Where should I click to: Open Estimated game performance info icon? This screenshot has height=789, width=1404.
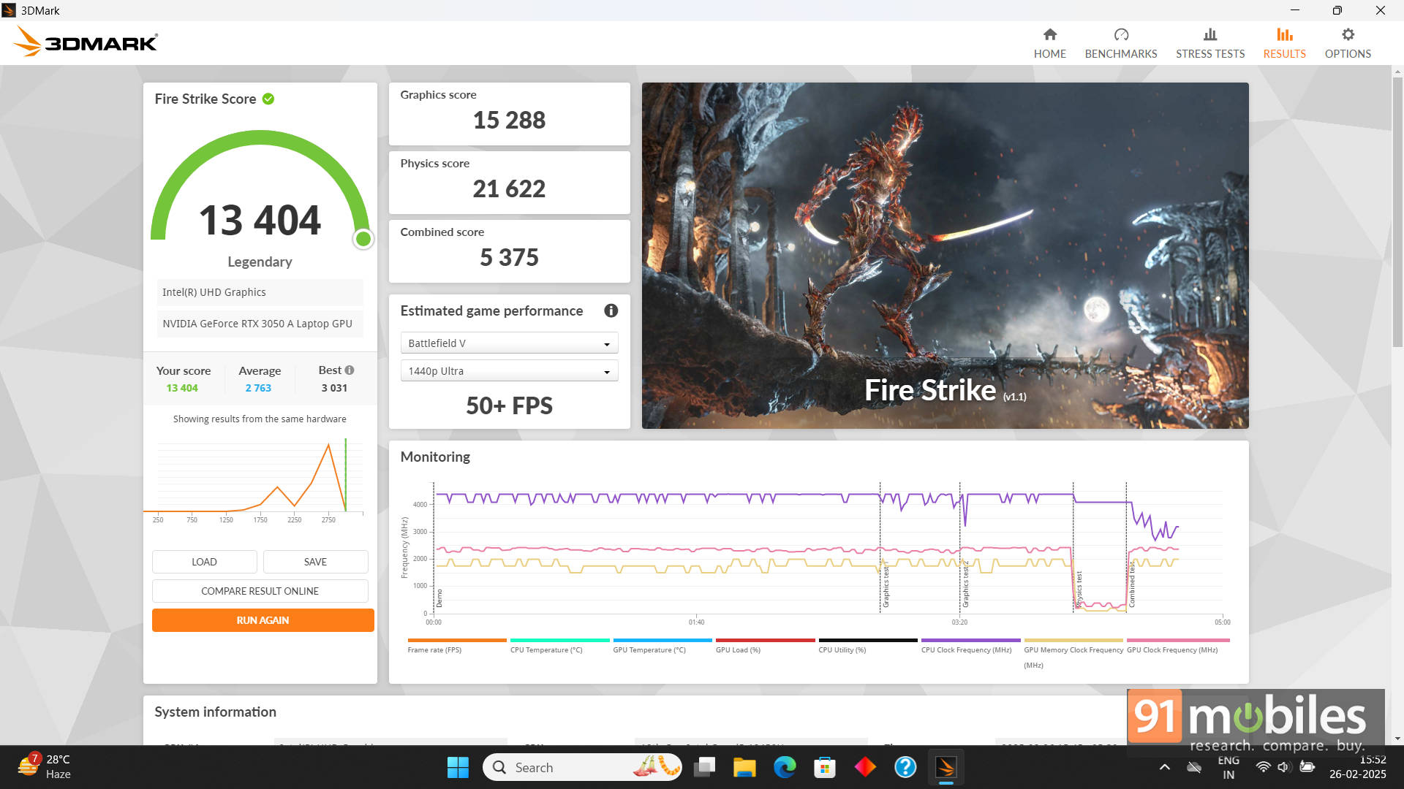point(611,310)
